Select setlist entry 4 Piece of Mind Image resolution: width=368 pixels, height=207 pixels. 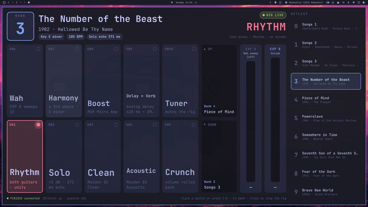click(326, 100)
